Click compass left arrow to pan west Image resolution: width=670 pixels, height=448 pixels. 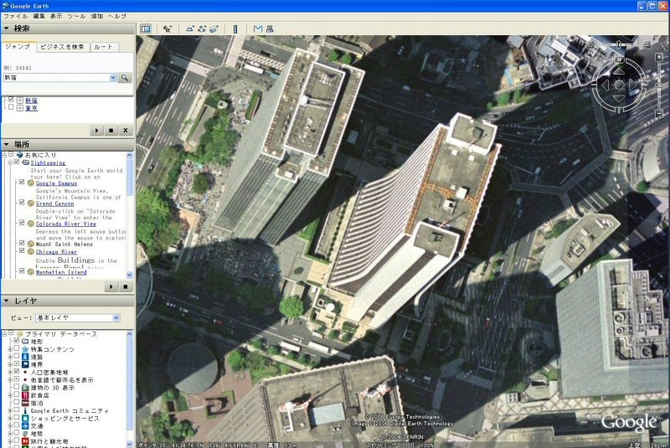click(605, 85)
